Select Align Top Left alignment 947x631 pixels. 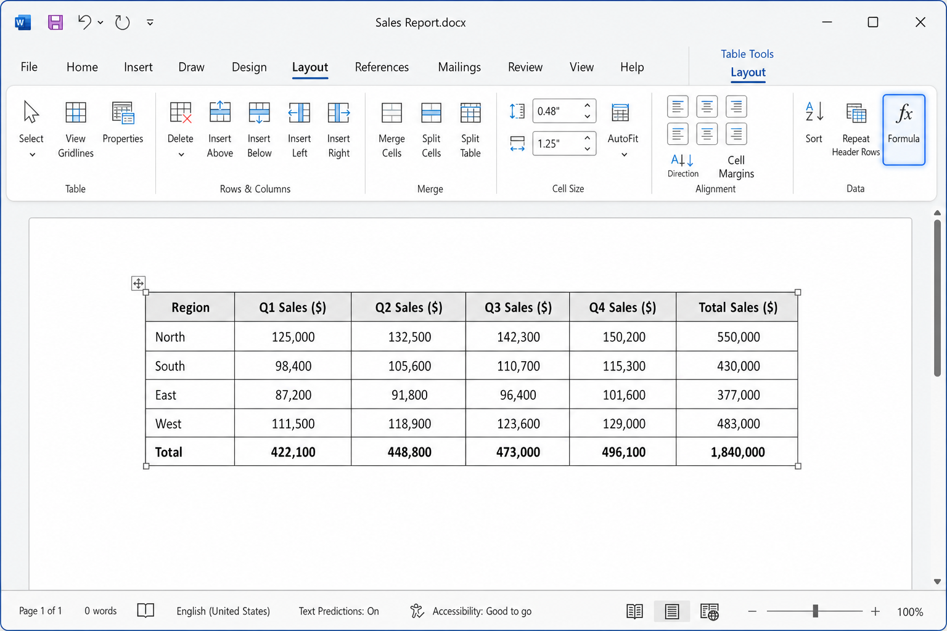[677, 107]
